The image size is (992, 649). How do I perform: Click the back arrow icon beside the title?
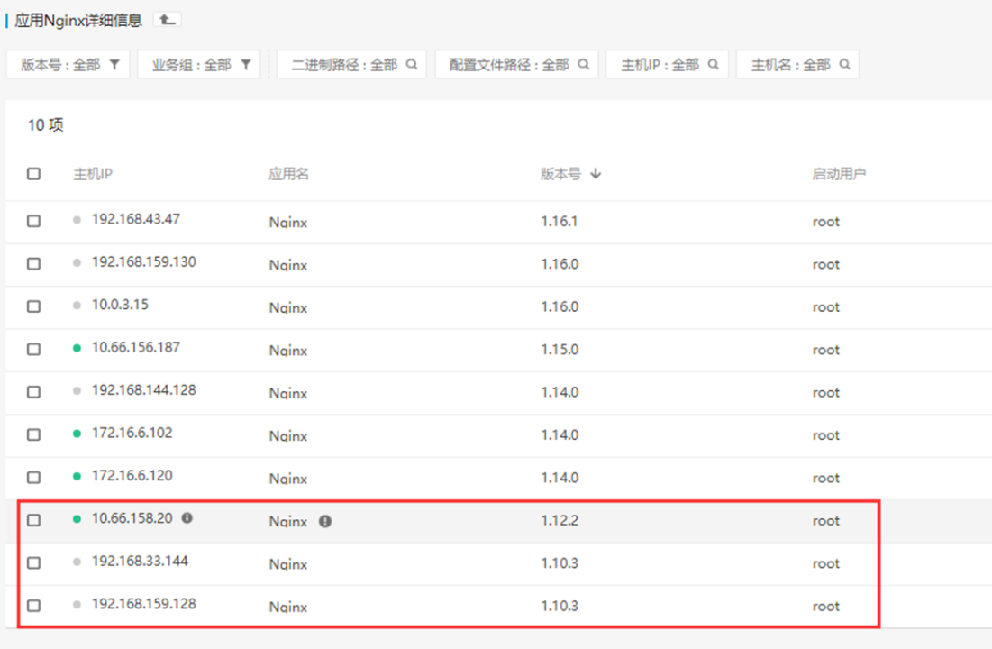tap(167, 19)
